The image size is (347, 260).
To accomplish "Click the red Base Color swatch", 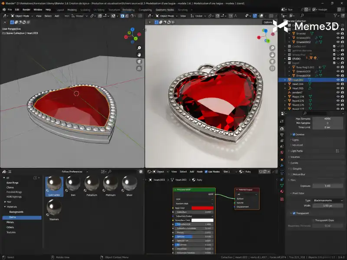I will pyautogui.click(x=203, y=208).
